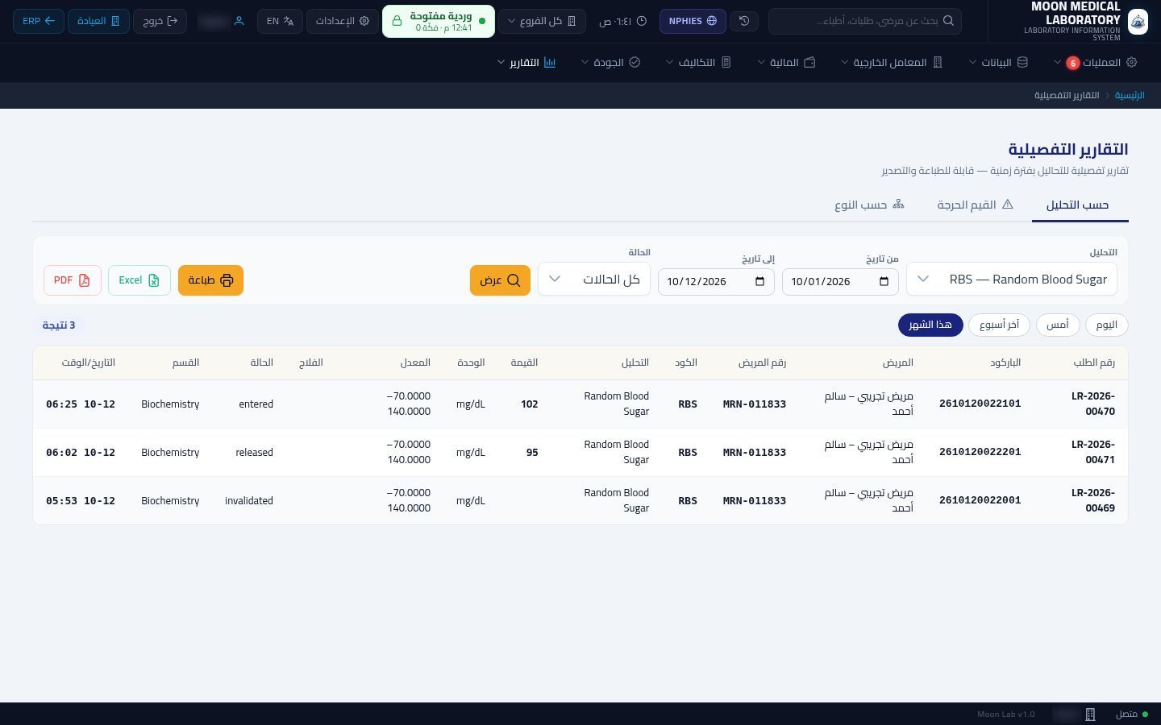The width and height of the screenshot is (1161, 725).
Task: Expand the الجودة menu
Action: 610,62
